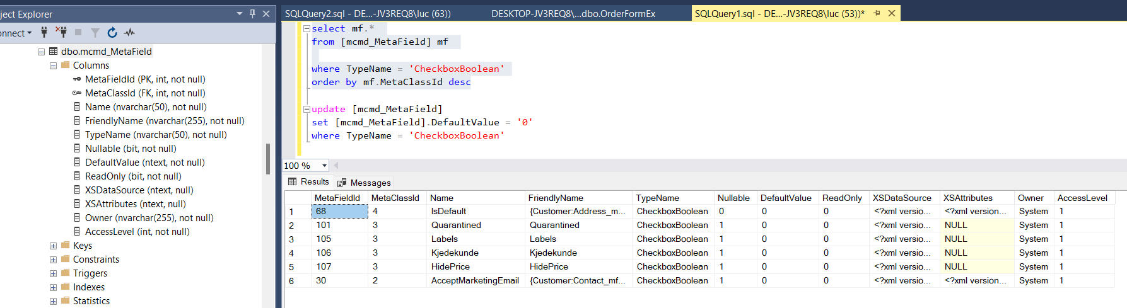Image resolution: width=1127 pixels, height=308 pixels.
Task: Expand the Indexes folder
Action: click(54, 287)
